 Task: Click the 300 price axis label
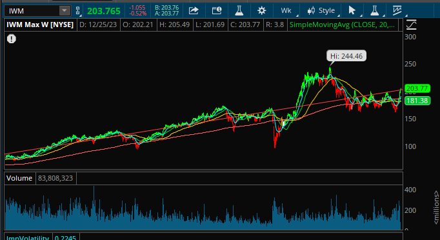[410, 37]
